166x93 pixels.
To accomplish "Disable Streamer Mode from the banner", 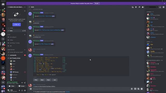I will coord(96,3).
